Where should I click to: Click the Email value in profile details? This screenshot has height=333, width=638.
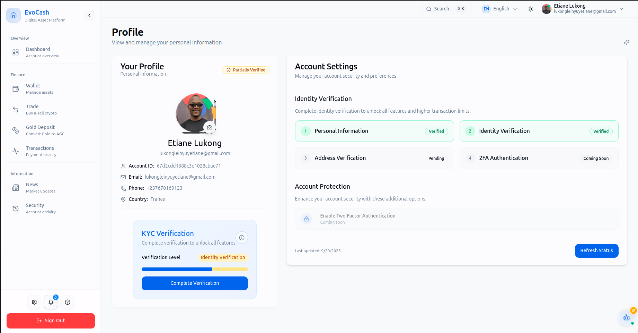180,177
